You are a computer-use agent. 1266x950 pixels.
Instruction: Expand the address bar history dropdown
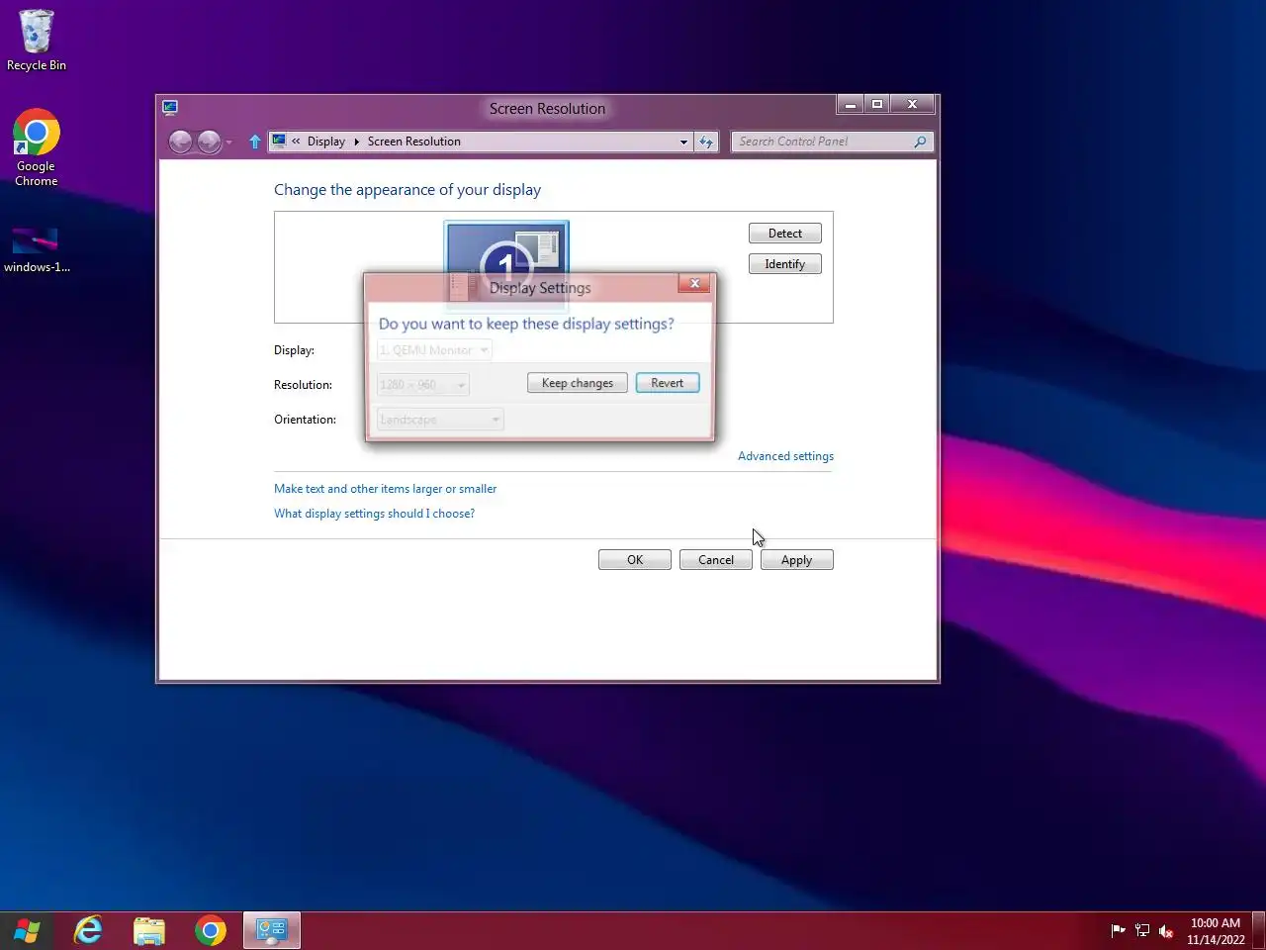coord(683,142)
